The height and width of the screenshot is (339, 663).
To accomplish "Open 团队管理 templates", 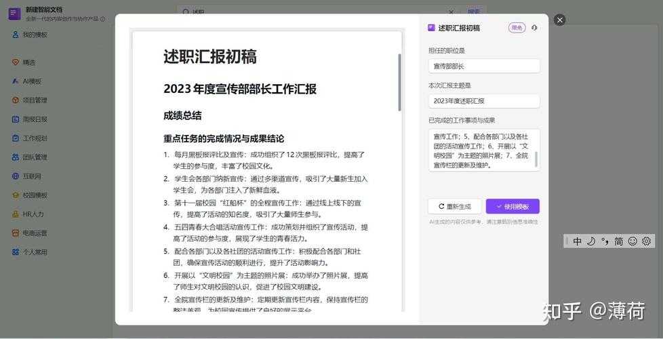I will click(35, 157).
